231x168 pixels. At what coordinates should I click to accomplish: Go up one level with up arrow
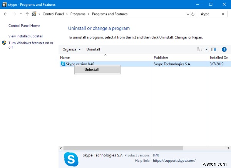point(27,14)
